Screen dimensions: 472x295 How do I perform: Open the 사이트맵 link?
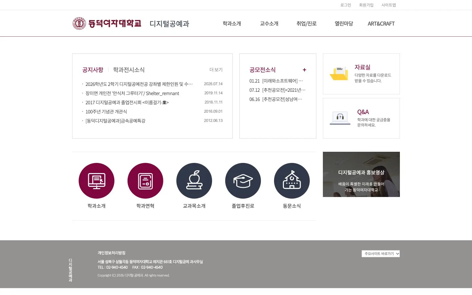pos(388,5)
